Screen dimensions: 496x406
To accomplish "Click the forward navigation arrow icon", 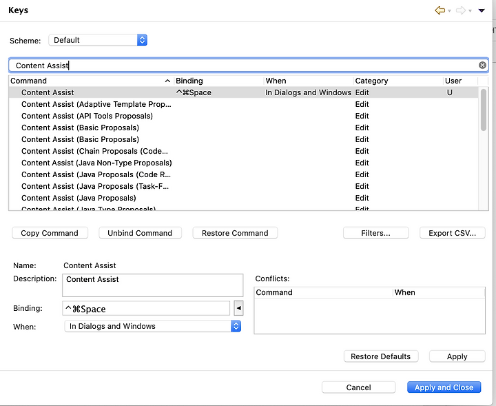I will (x=461, y=10).
